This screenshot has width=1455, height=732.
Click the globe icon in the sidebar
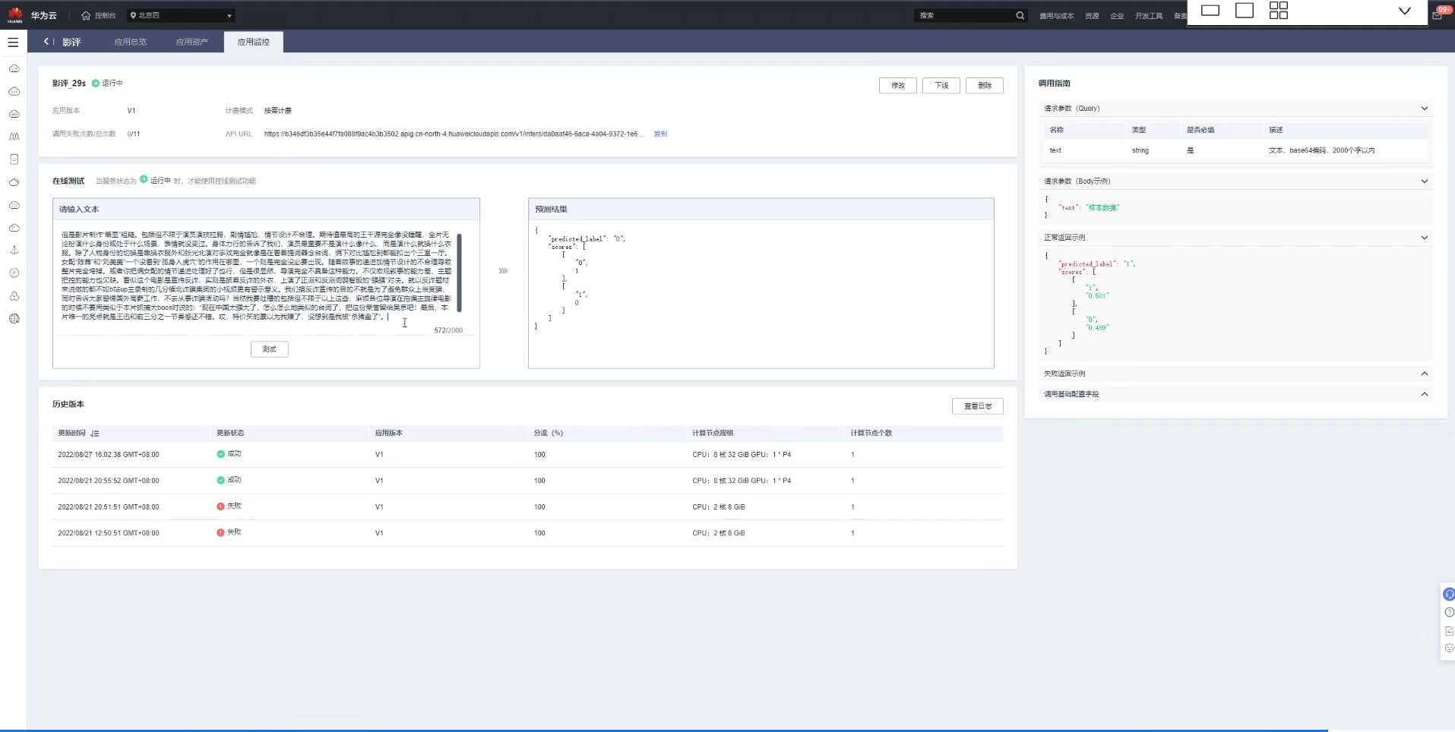(x=14, y=319)
